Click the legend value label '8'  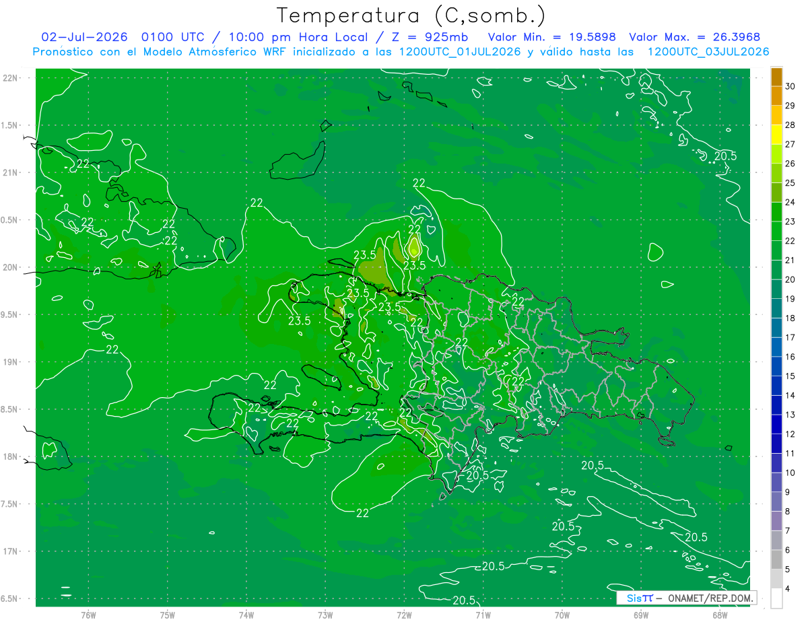point(788,512)
